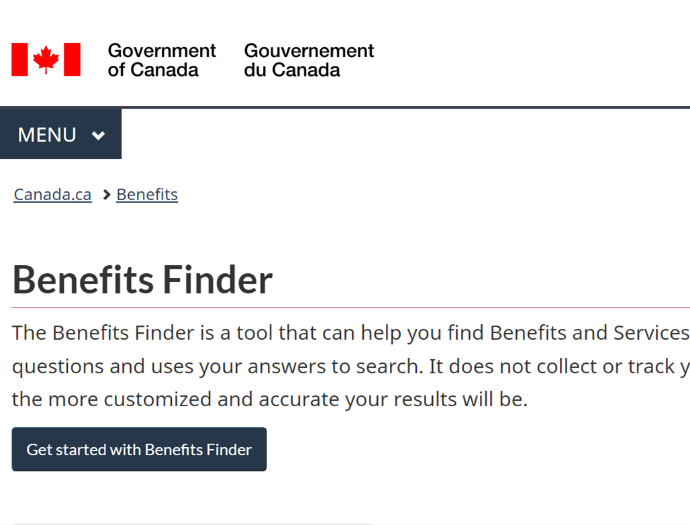Click the word "Canada" under "Government of"
The width and height of the screenshot is (690, 525).
(164, 70)
